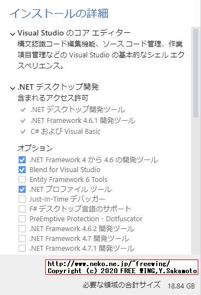Click the .NET Framework 4.6.1 開発ツール included item
The height and width of the screenshot is (295, 201).
82,120
